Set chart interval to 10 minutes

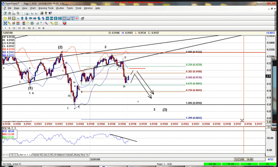14,28
